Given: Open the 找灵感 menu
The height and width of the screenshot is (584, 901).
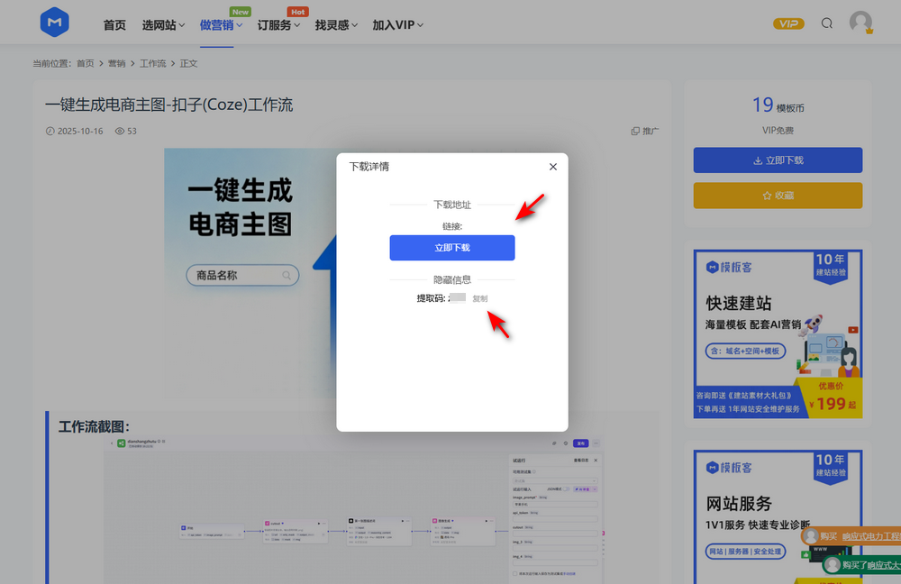Looking at the screenshot, I should (x=337, y=25).
